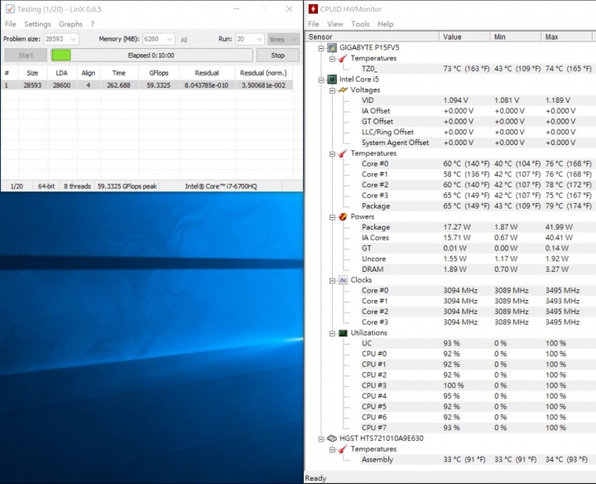596x484 pixels.
Task: Click the Utilizations chip icon
Action: tap(343, 333)
